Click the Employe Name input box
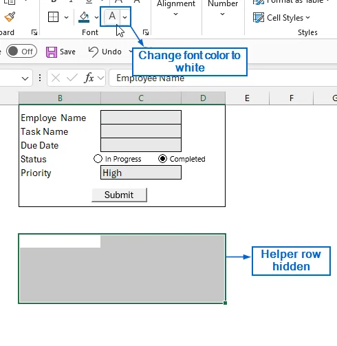Viewport: 337px width, 346px height. click(141, 118)
